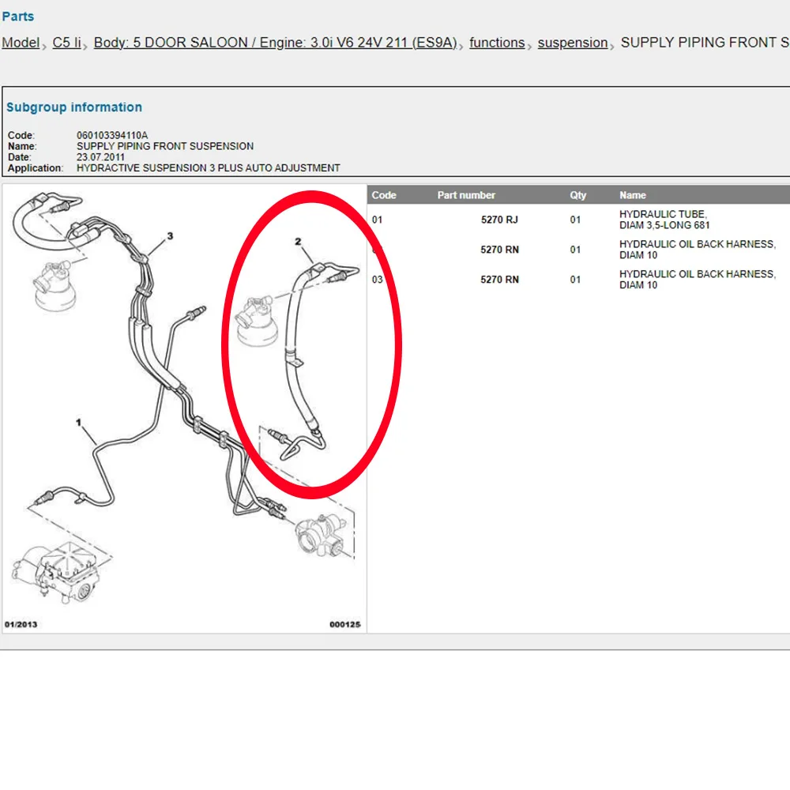Select the subgroup name SUPPLY PIPING FRONT SUSPENSION
This screenshot has height=790, width=790.
point(165,146)
